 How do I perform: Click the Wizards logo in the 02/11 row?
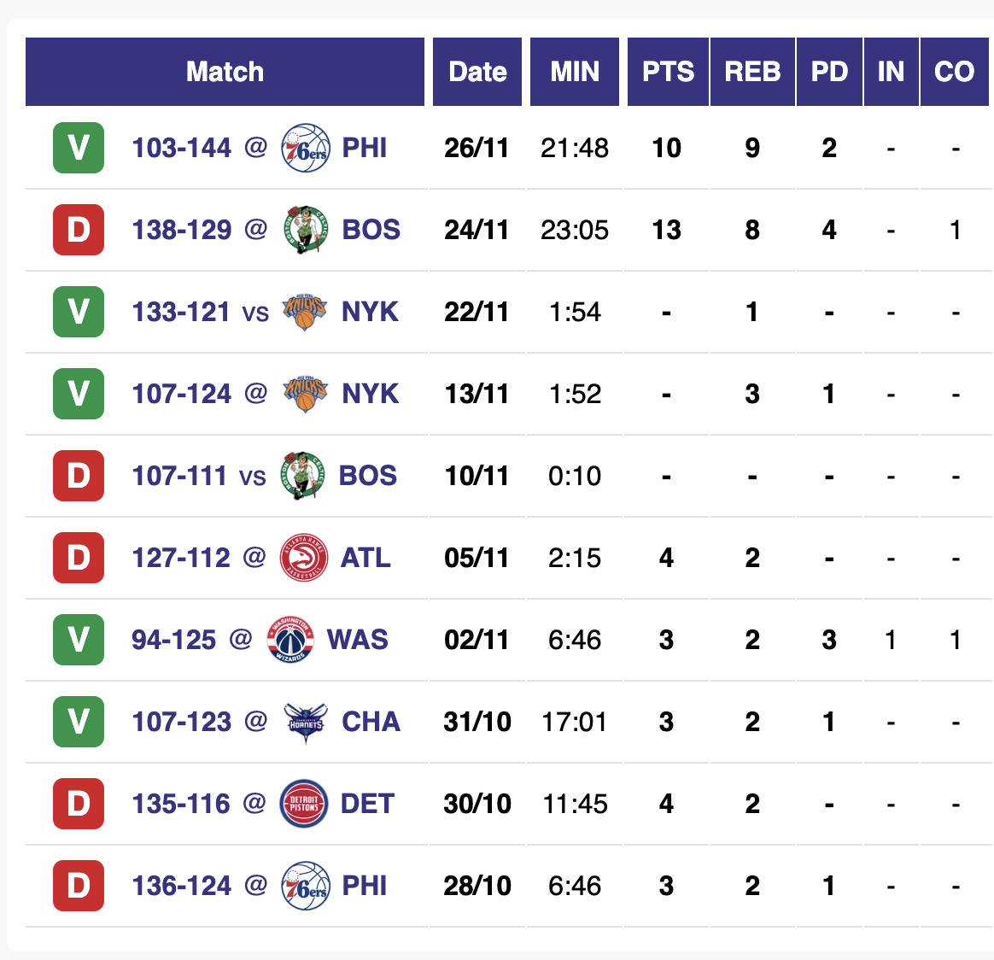pos(290,640)
